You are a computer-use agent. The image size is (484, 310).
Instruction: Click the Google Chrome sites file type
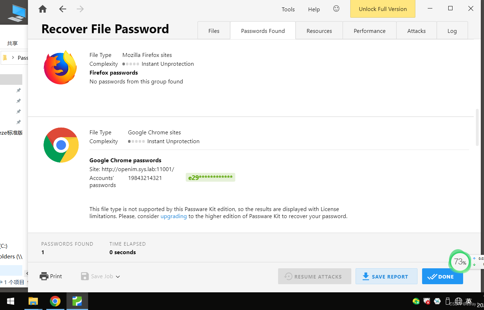coord(154,133)
